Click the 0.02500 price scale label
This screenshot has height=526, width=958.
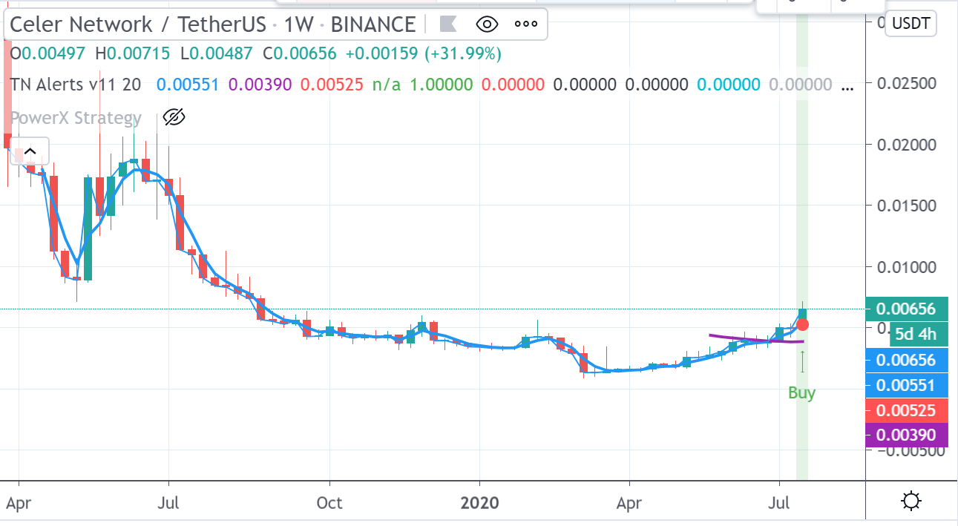pos(905,83)
